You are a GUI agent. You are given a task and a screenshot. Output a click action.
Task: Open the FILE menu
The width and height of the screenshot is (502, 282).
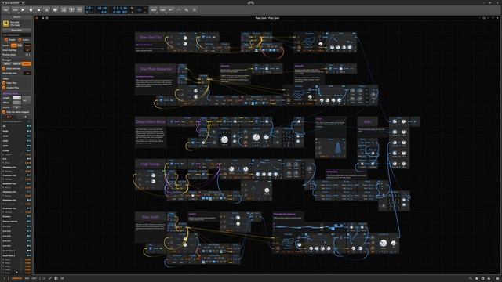[6, 10]
